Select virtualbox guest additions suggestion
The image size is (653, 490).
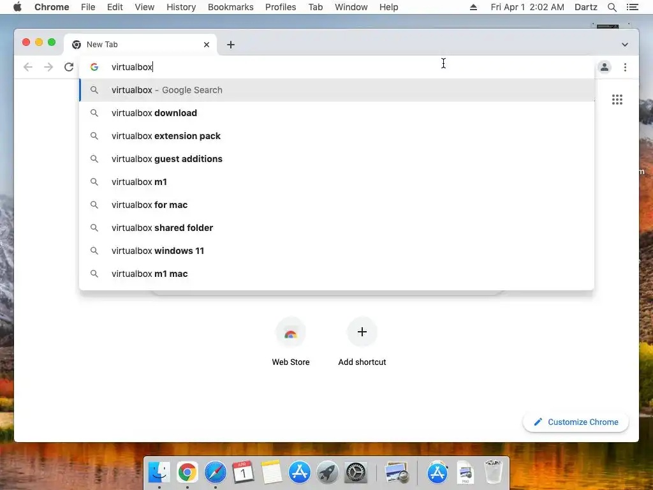pos(337,159)
